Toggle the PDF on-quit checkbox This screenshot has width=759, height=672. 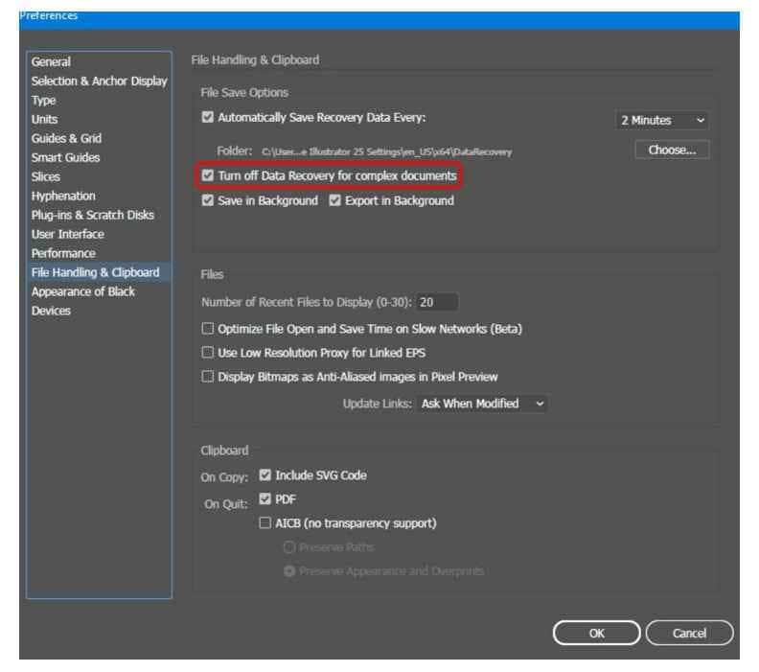coord(265,498)
